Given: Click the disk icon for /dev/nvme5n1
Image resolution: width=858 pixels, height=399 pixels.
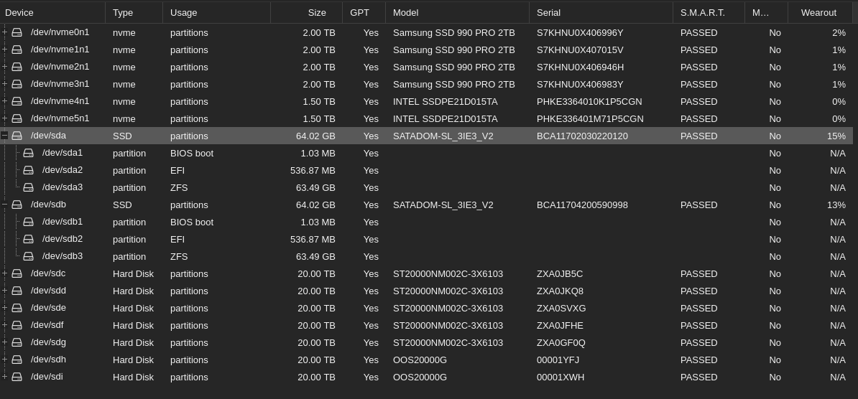Looking at the screenshot, I should [x=17, y=118].
